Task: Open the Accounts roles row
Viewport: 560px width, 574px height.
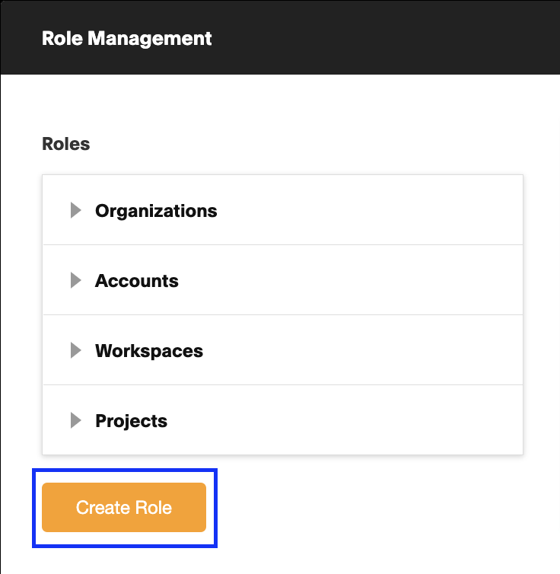Action: tap(283, 279)
